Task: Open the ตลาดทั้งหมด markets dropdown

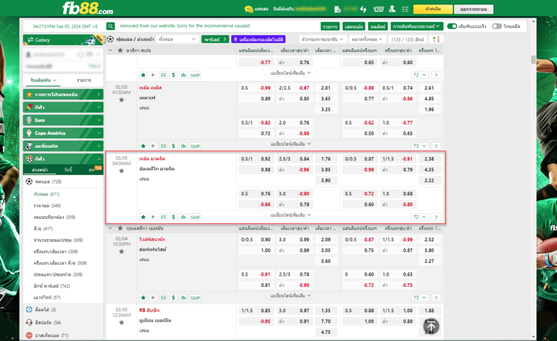Action: click(368, 39)
